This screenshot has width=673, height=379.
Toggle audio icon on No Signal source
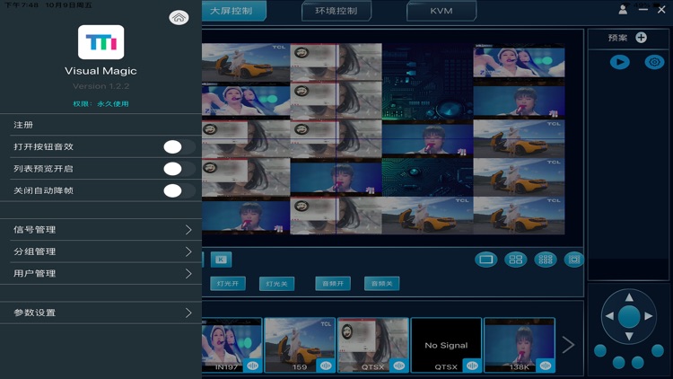pos(472,366)
